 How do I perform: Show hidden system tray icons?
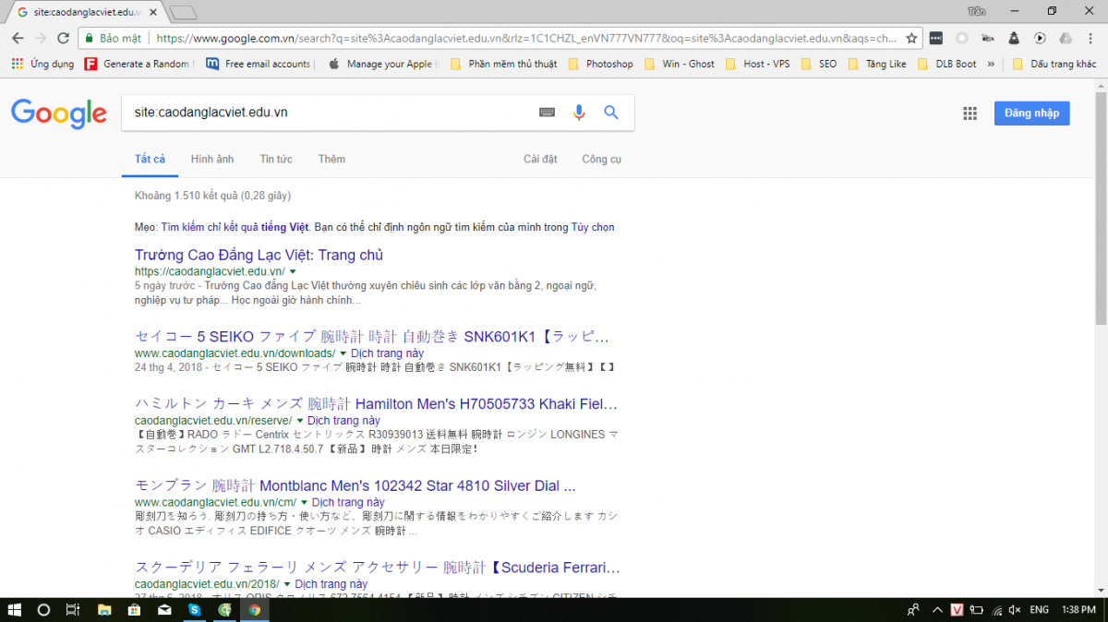937,609
